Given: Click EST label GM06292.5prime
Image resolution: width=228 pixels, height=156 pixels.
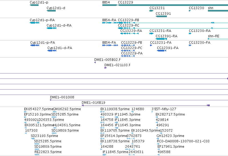Looking at the screenshot, I should [67, 109].
